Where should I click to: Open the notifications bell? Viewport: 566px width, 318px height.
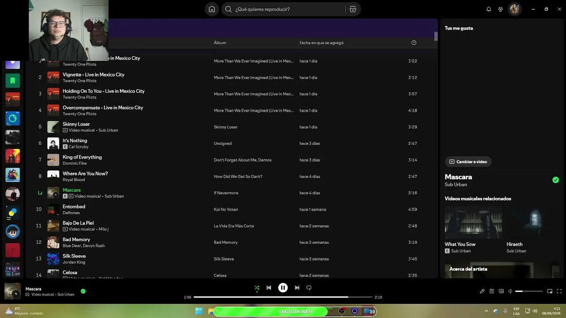[489, 9]
